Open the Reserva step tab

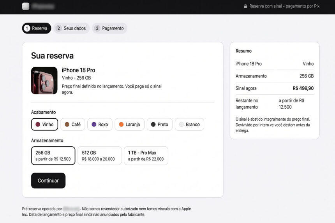click(37, 28)
